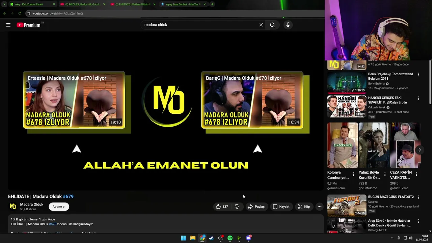
Task: Open a new browser tab
Action: (x=212, y=4)
